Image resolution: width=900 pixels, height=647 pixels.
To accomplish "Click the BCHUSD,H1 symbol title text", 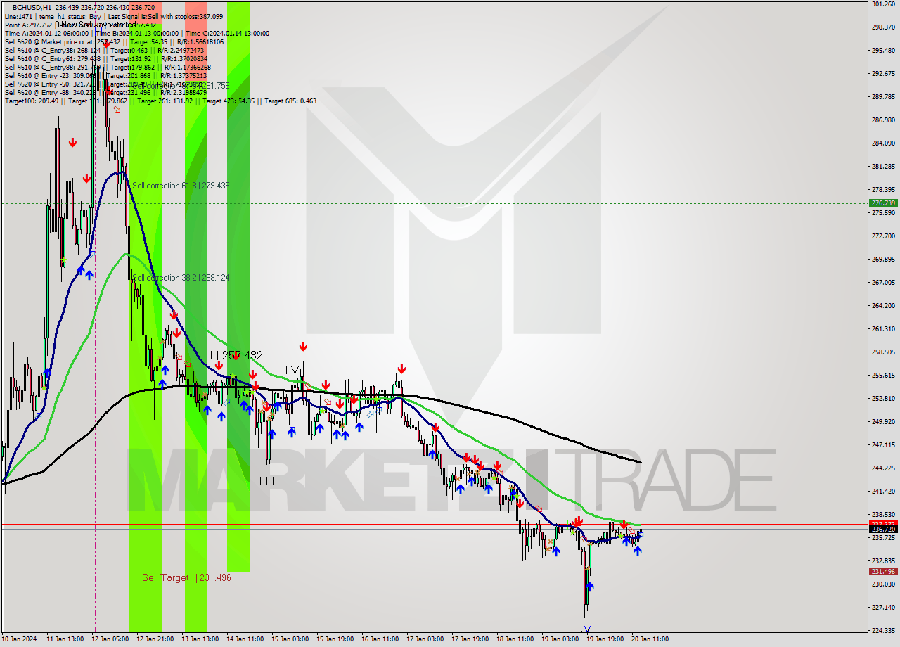I will click(x=34, y=7).
